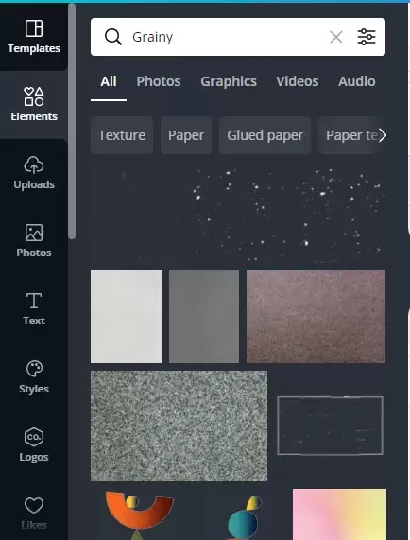Viewport: 410px width, 540px height.
Task: Open the Photos sidebar panel
Action: [34, 241]
